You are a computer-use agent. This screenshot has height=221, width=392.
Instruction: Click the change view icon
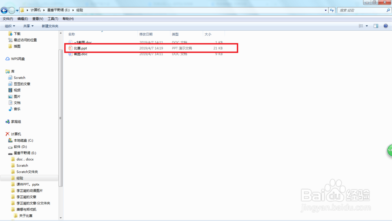tap(361, 26)
